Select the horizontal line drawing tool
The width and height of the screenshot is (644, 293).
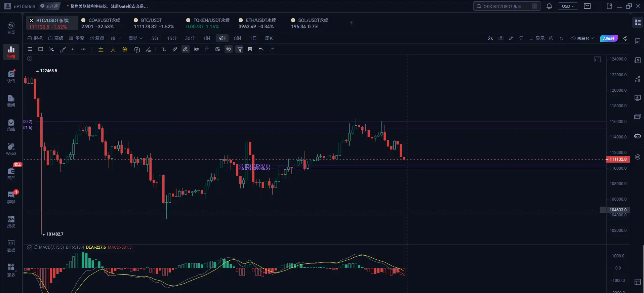coord(73,49)
